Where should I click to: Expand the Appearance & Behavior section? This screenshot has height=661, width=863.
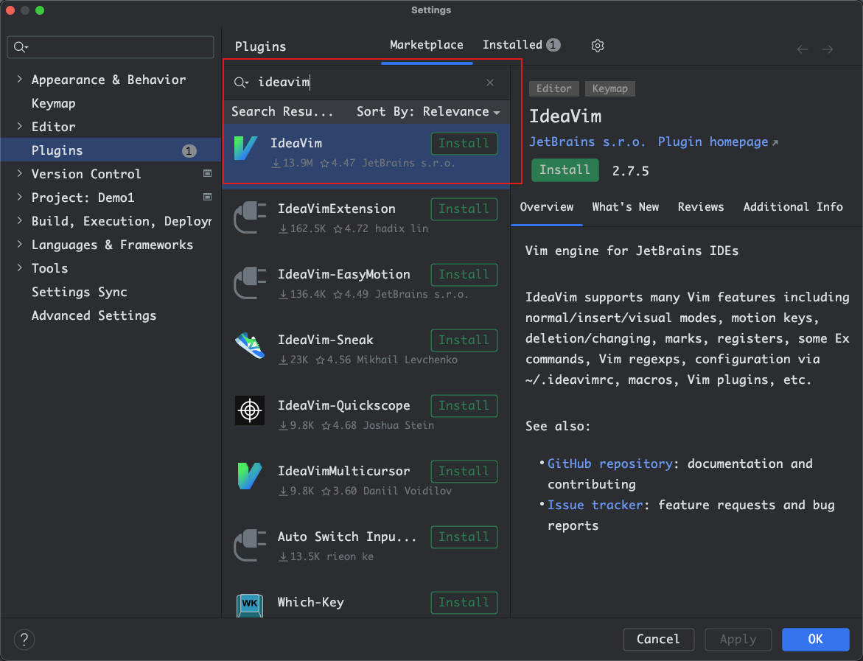pyautogui.click(x=19, y=80)
